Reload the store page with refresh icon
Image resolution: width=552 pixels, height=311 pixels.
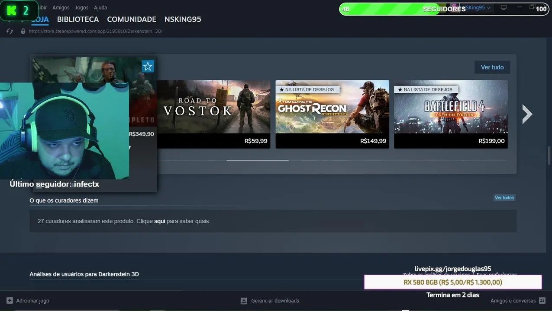[10, 31]
